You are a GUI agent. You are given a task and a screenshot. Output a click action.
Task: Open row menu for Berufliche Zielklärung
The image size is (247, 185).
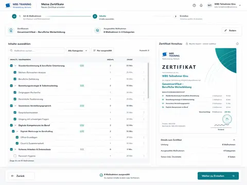pyautogui.click(x=144, y=79)
